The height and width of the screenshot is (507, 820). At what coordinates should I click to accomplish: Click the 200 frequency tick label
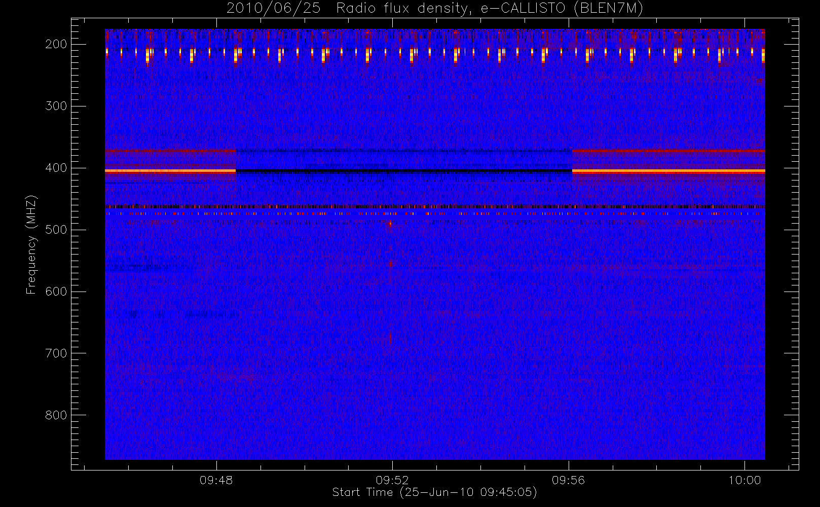click(56, 44)
